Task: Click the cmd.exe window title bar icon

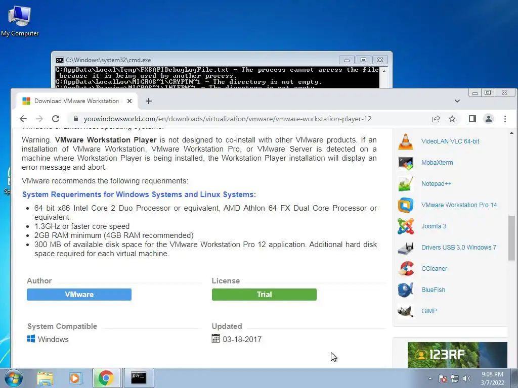Action: 60,60
